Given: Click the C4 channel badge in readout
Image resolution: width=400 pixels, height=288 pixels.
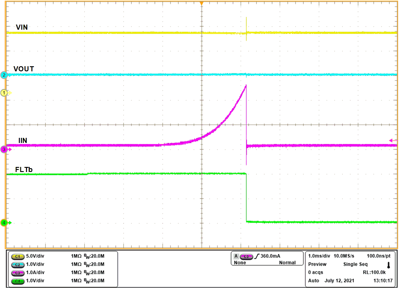Looking at the screenshot, I should pos(18,281).
